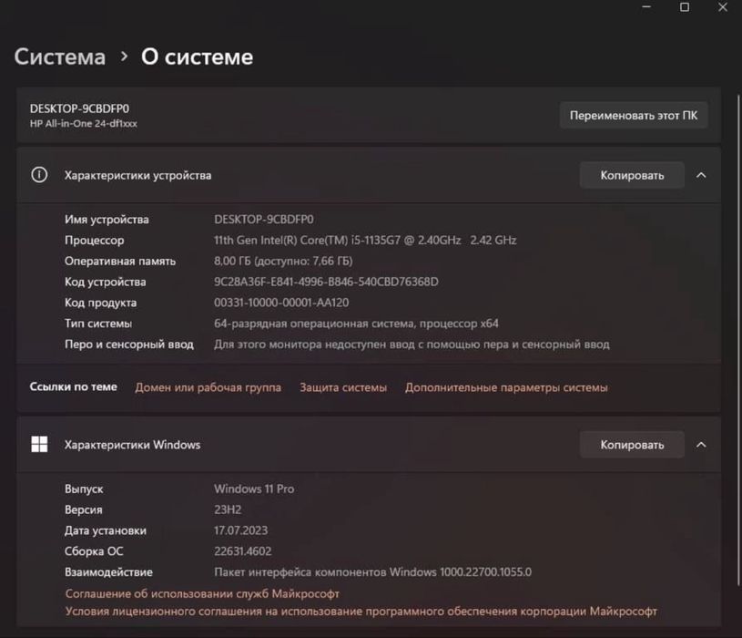This screenshot has height=638, width=742.
Task: Click the edition value Windows 11 Pro
Action: (x=254, y=489)
